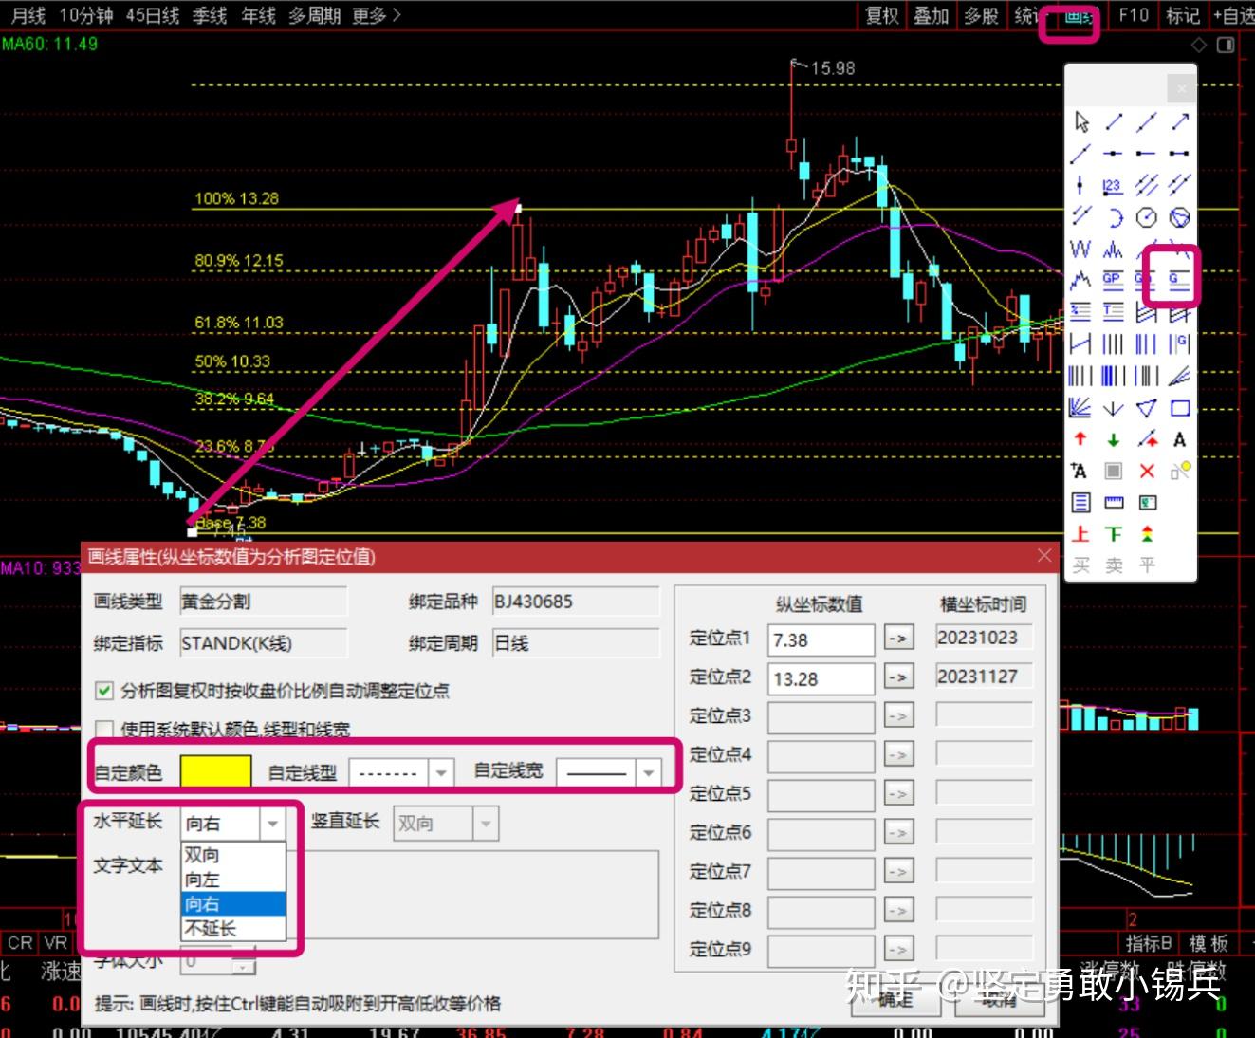Open the 自定线宽 line-width dropdown

click(647, 771)
